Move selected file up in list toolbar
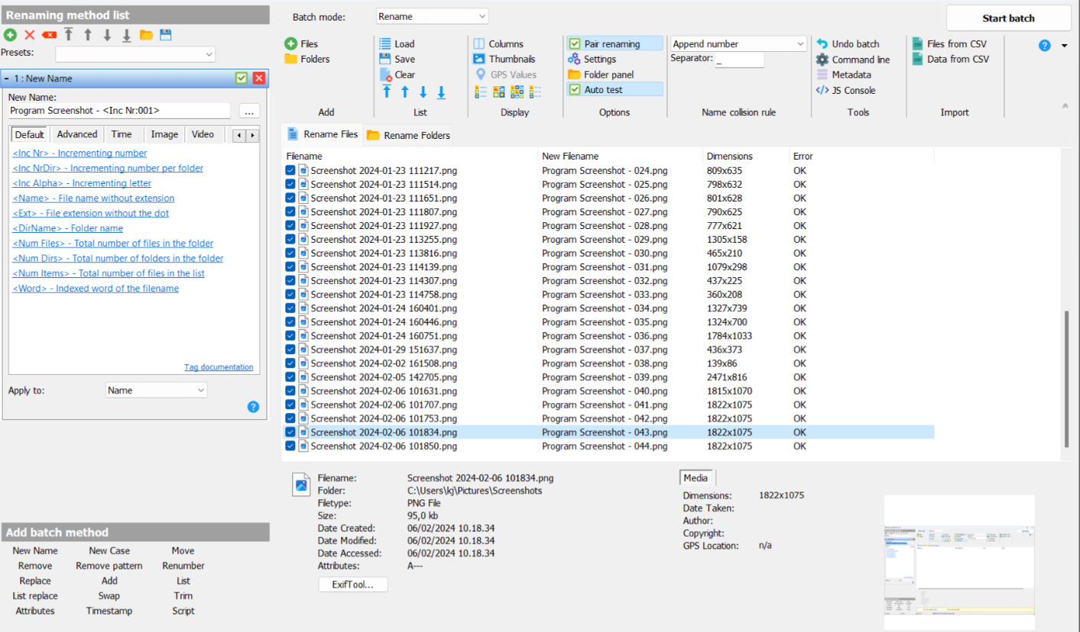This screenshot has height=632, width=1080. coord(404,92)
